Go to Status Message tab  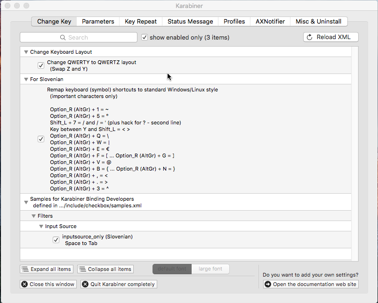coord(190,22)
